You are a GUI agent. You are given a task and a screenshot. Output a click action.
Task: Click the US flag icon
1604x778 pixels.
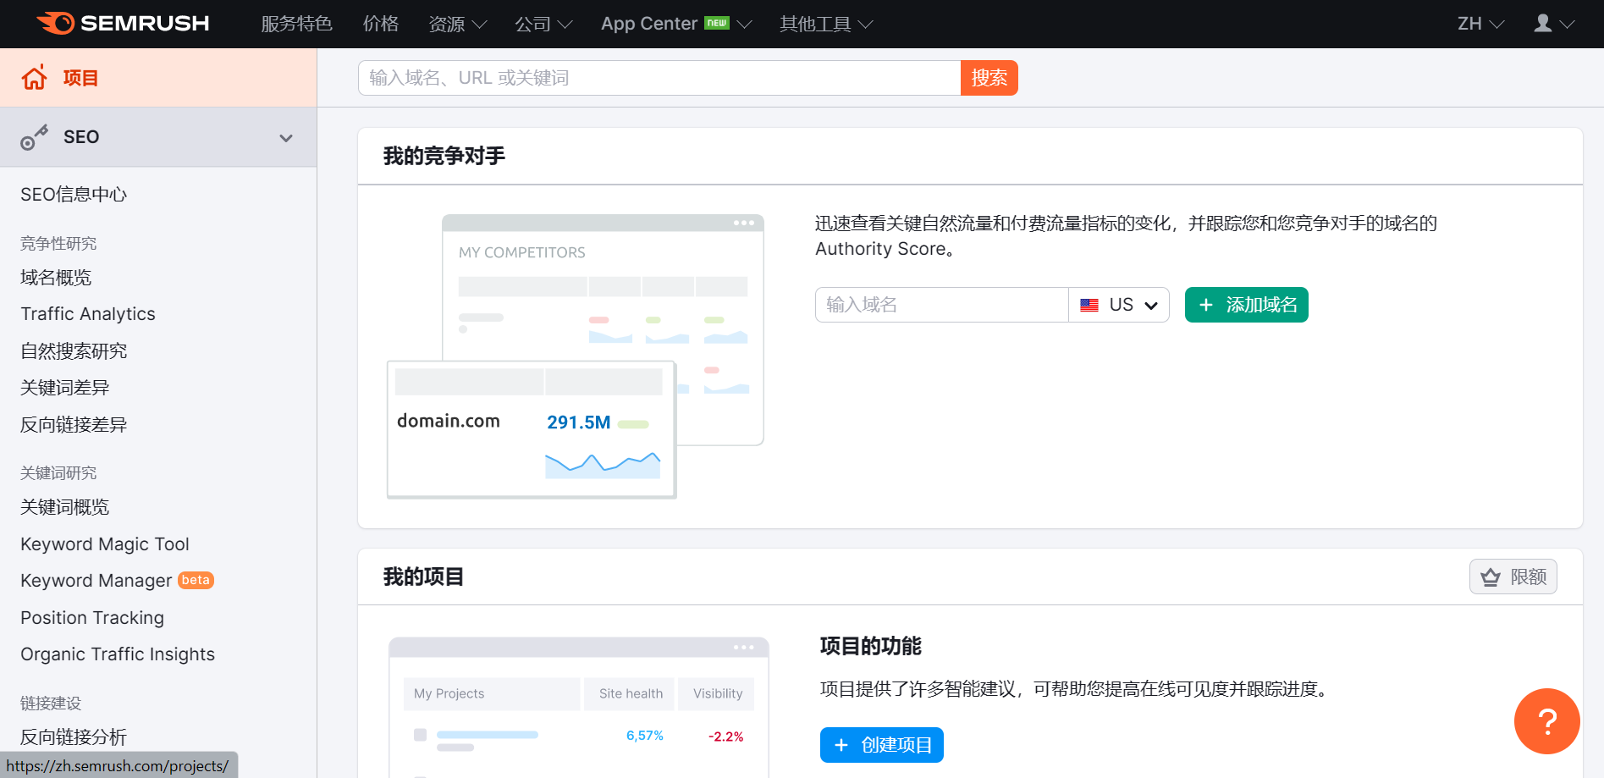point(1089,305)
